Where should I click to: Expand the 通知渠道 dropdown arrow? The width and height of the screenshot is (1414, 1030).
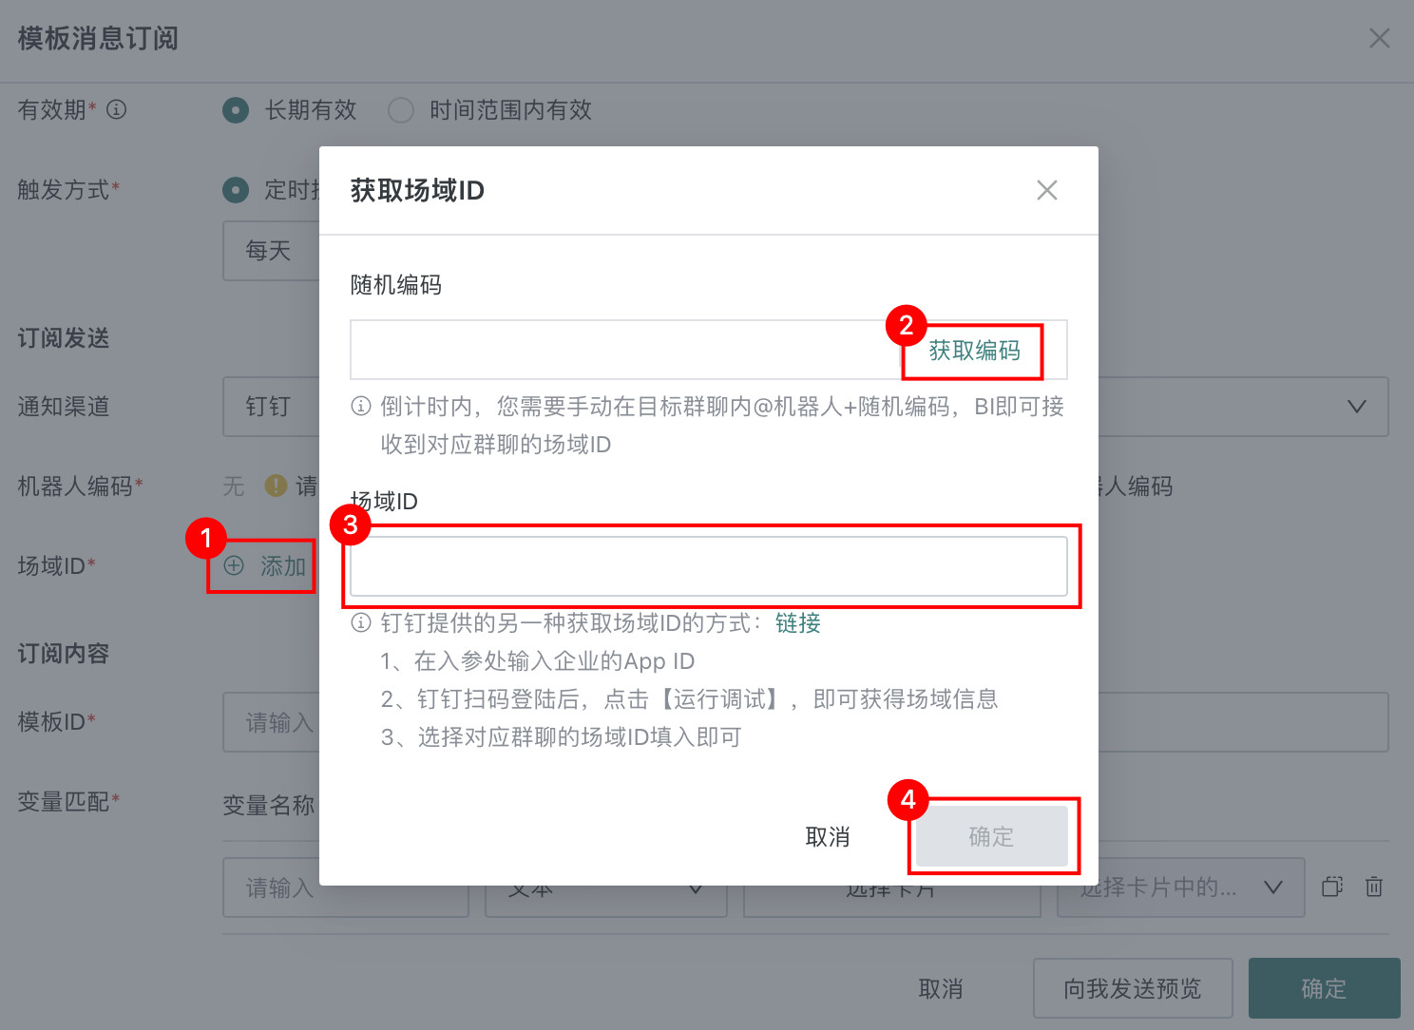(1356, 407)
